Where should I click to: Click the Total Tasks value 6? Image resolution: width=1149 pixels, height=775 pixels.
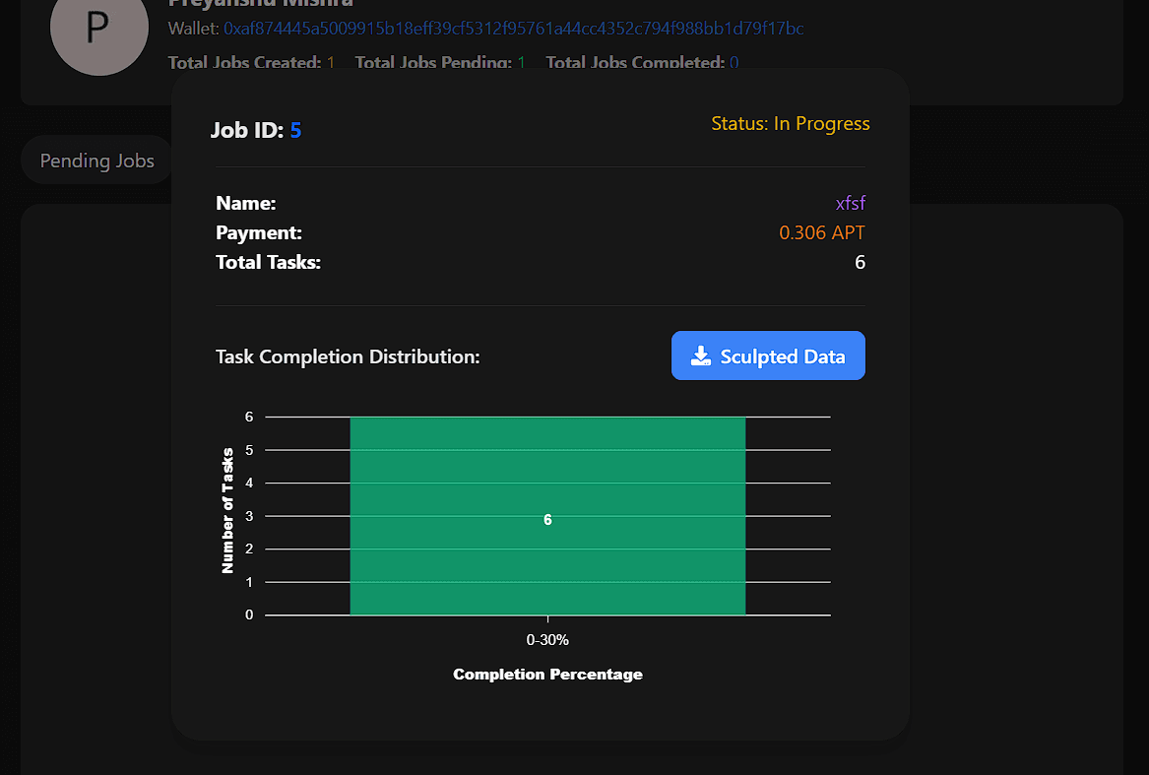[x=860, y=263]
